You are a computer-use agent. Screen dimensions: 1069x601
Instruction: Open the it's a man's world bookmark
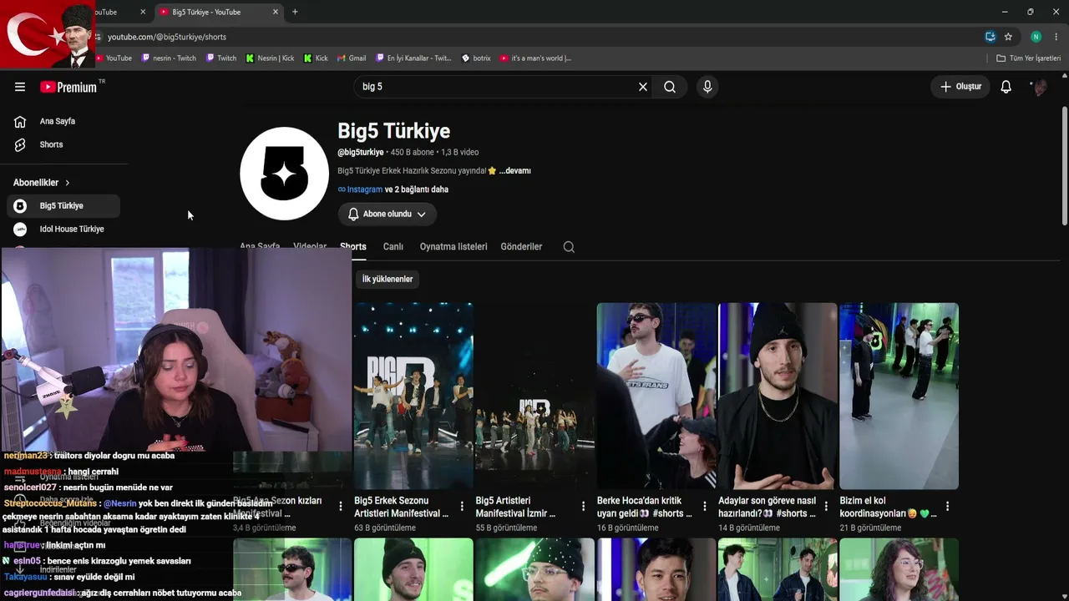tap(535, 58)
